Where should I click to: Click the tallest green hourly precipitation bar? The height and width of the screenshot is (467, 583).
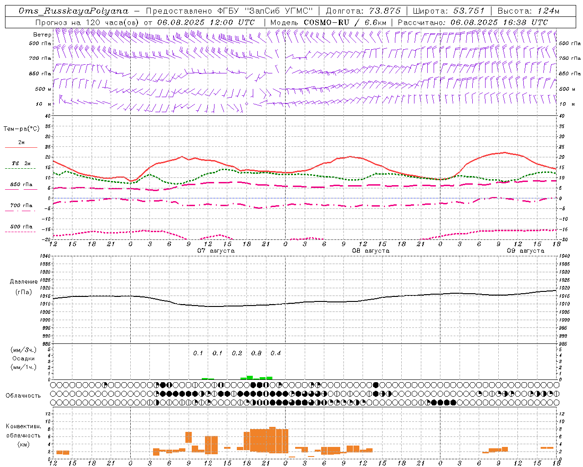point(250,378)
